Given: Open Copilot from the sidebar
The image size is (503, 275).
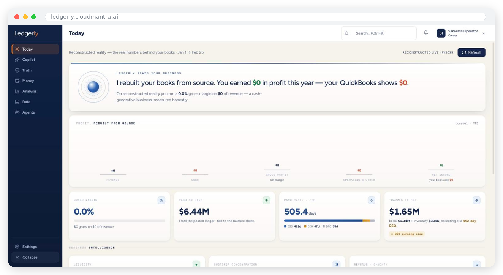Looking at the screenshot, I should (x=35, y=60).
